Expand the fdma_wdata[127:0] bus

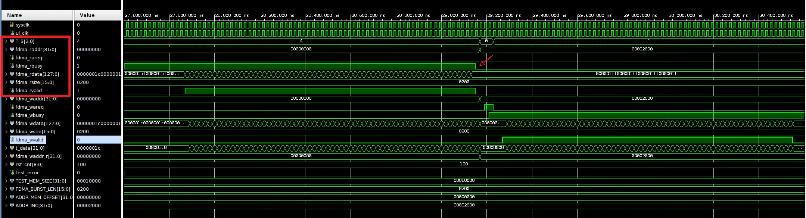(6, 123)
